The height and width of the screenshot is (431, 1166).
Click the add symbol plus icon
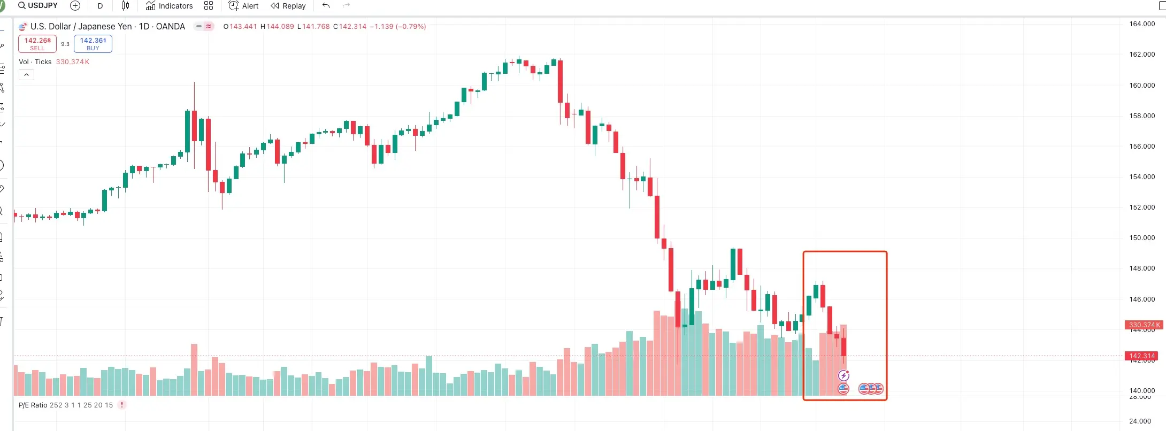[x=75, y=6]
